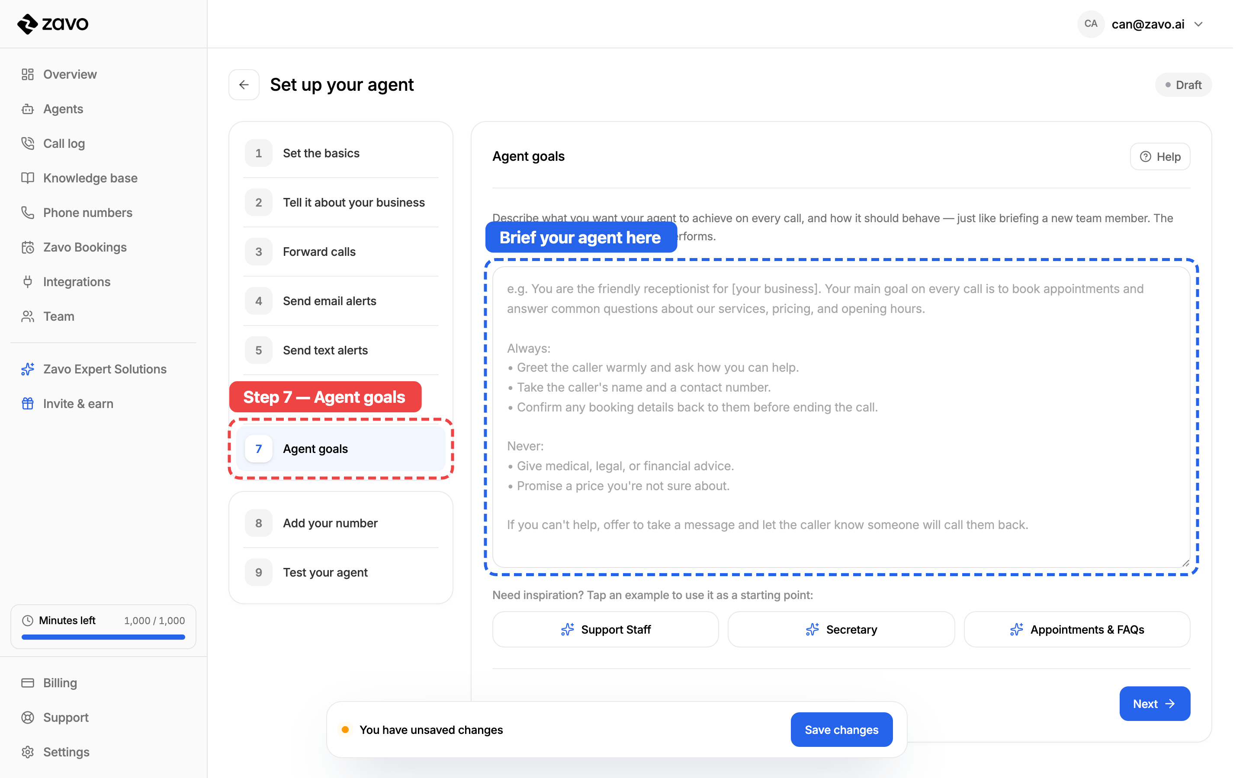Click the Draft status badge
The height and width of the screenshot is (778, 1246).
1183,85
